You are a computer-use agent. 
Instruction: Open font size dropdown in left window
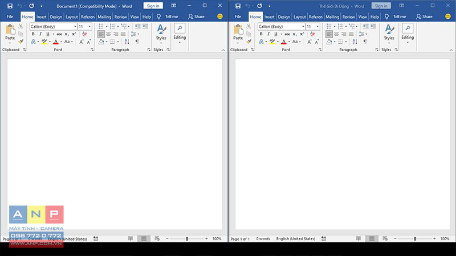click(89, 26)
